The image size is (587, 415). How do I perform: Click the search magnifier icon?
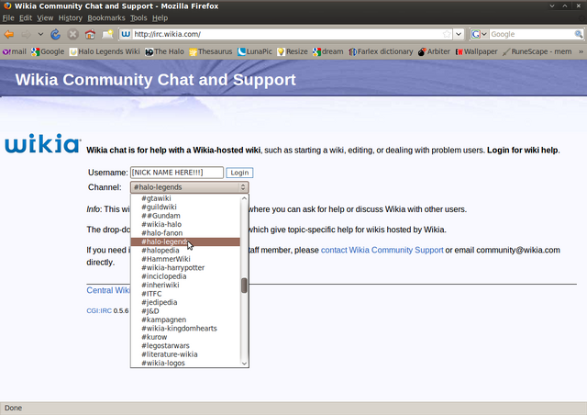(579, 34)
